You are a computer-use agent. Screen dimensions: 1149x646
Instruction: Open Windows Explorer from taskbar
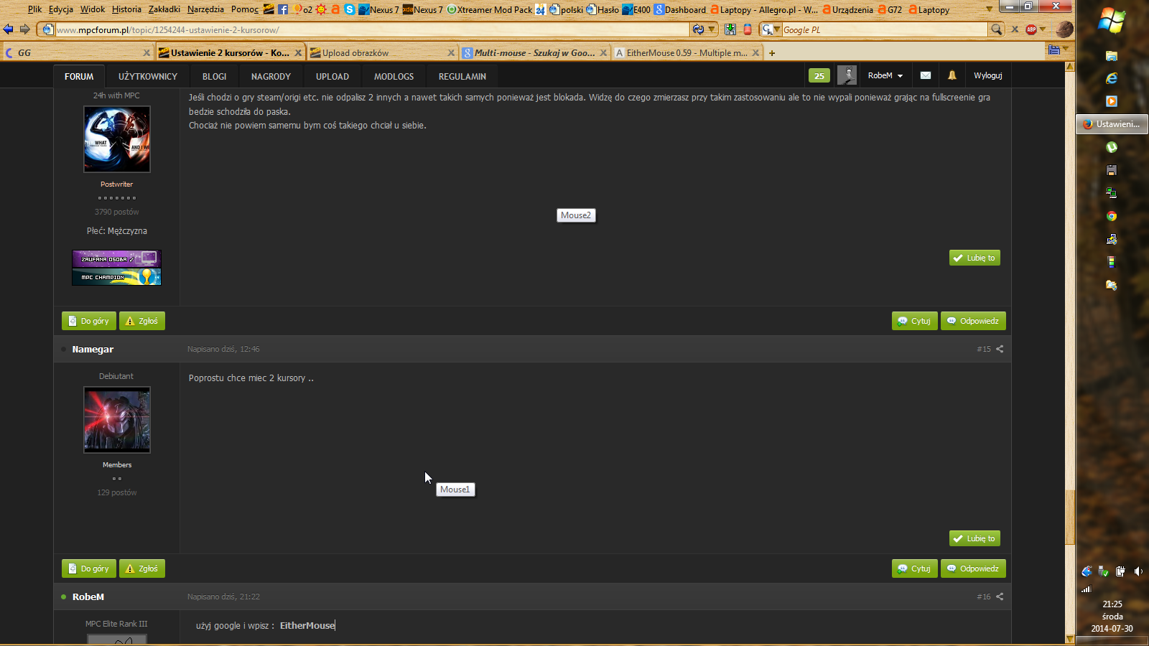pos(1112,55)
